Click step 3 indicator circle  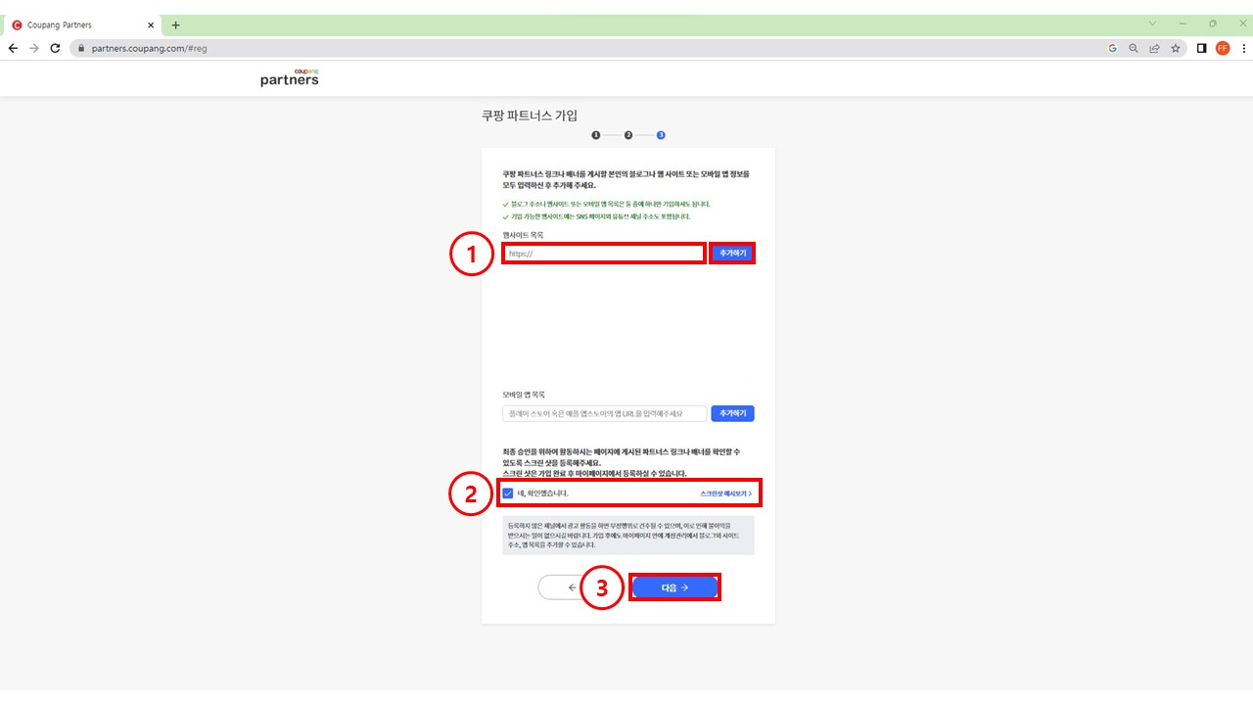(661, 135)
